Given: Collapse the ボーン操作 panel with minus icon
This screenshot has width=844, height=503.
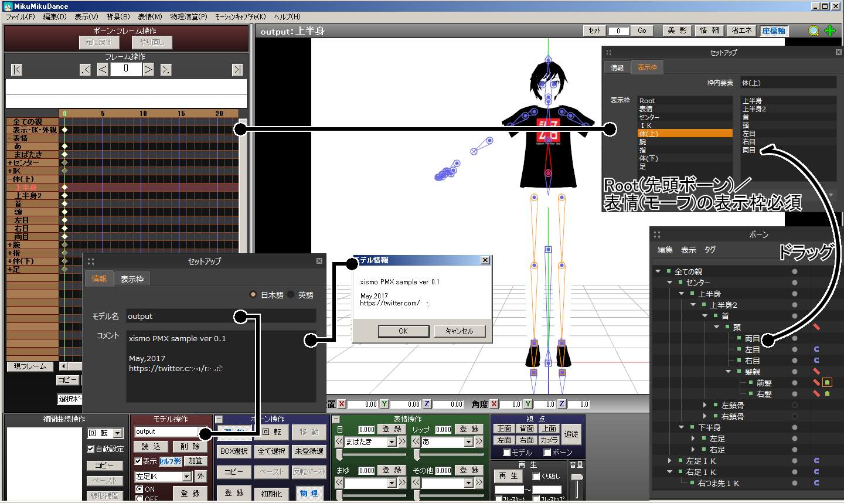Looking at the screenshot, I should pyautogui.click(x=219, y=419).
